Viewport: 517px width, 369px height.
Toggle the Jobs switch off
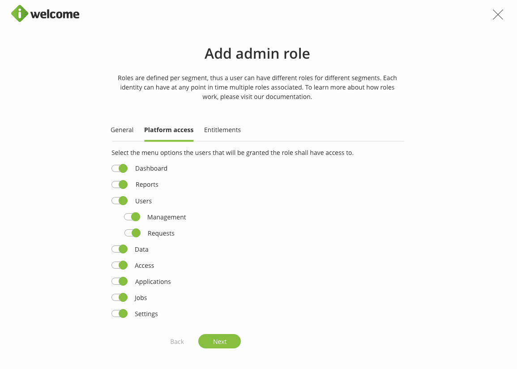pos(120,298)
